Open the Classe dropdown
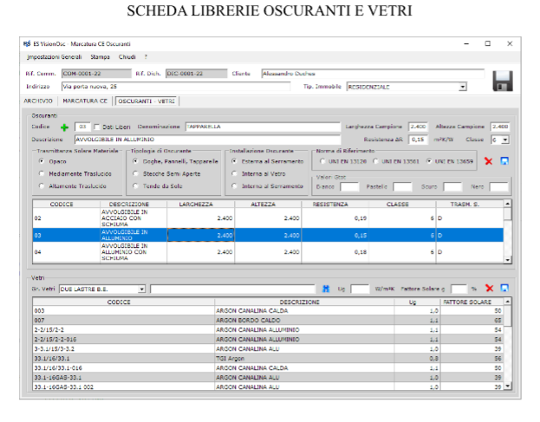 pyautogui.click(x=505, y=140)
